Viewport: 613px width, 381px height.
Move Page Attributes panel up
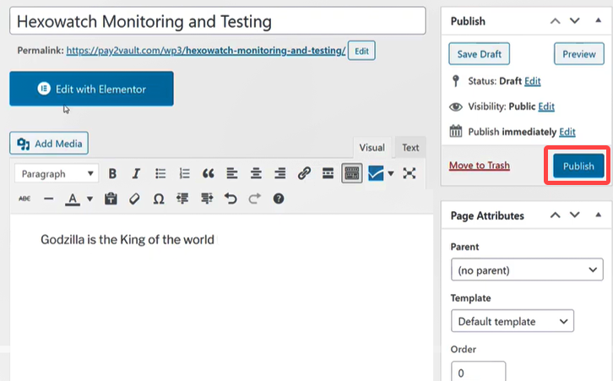click(x=555, y=215)
